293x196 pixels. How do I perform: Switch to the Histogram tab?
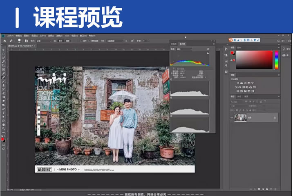[x=182, y=44]
